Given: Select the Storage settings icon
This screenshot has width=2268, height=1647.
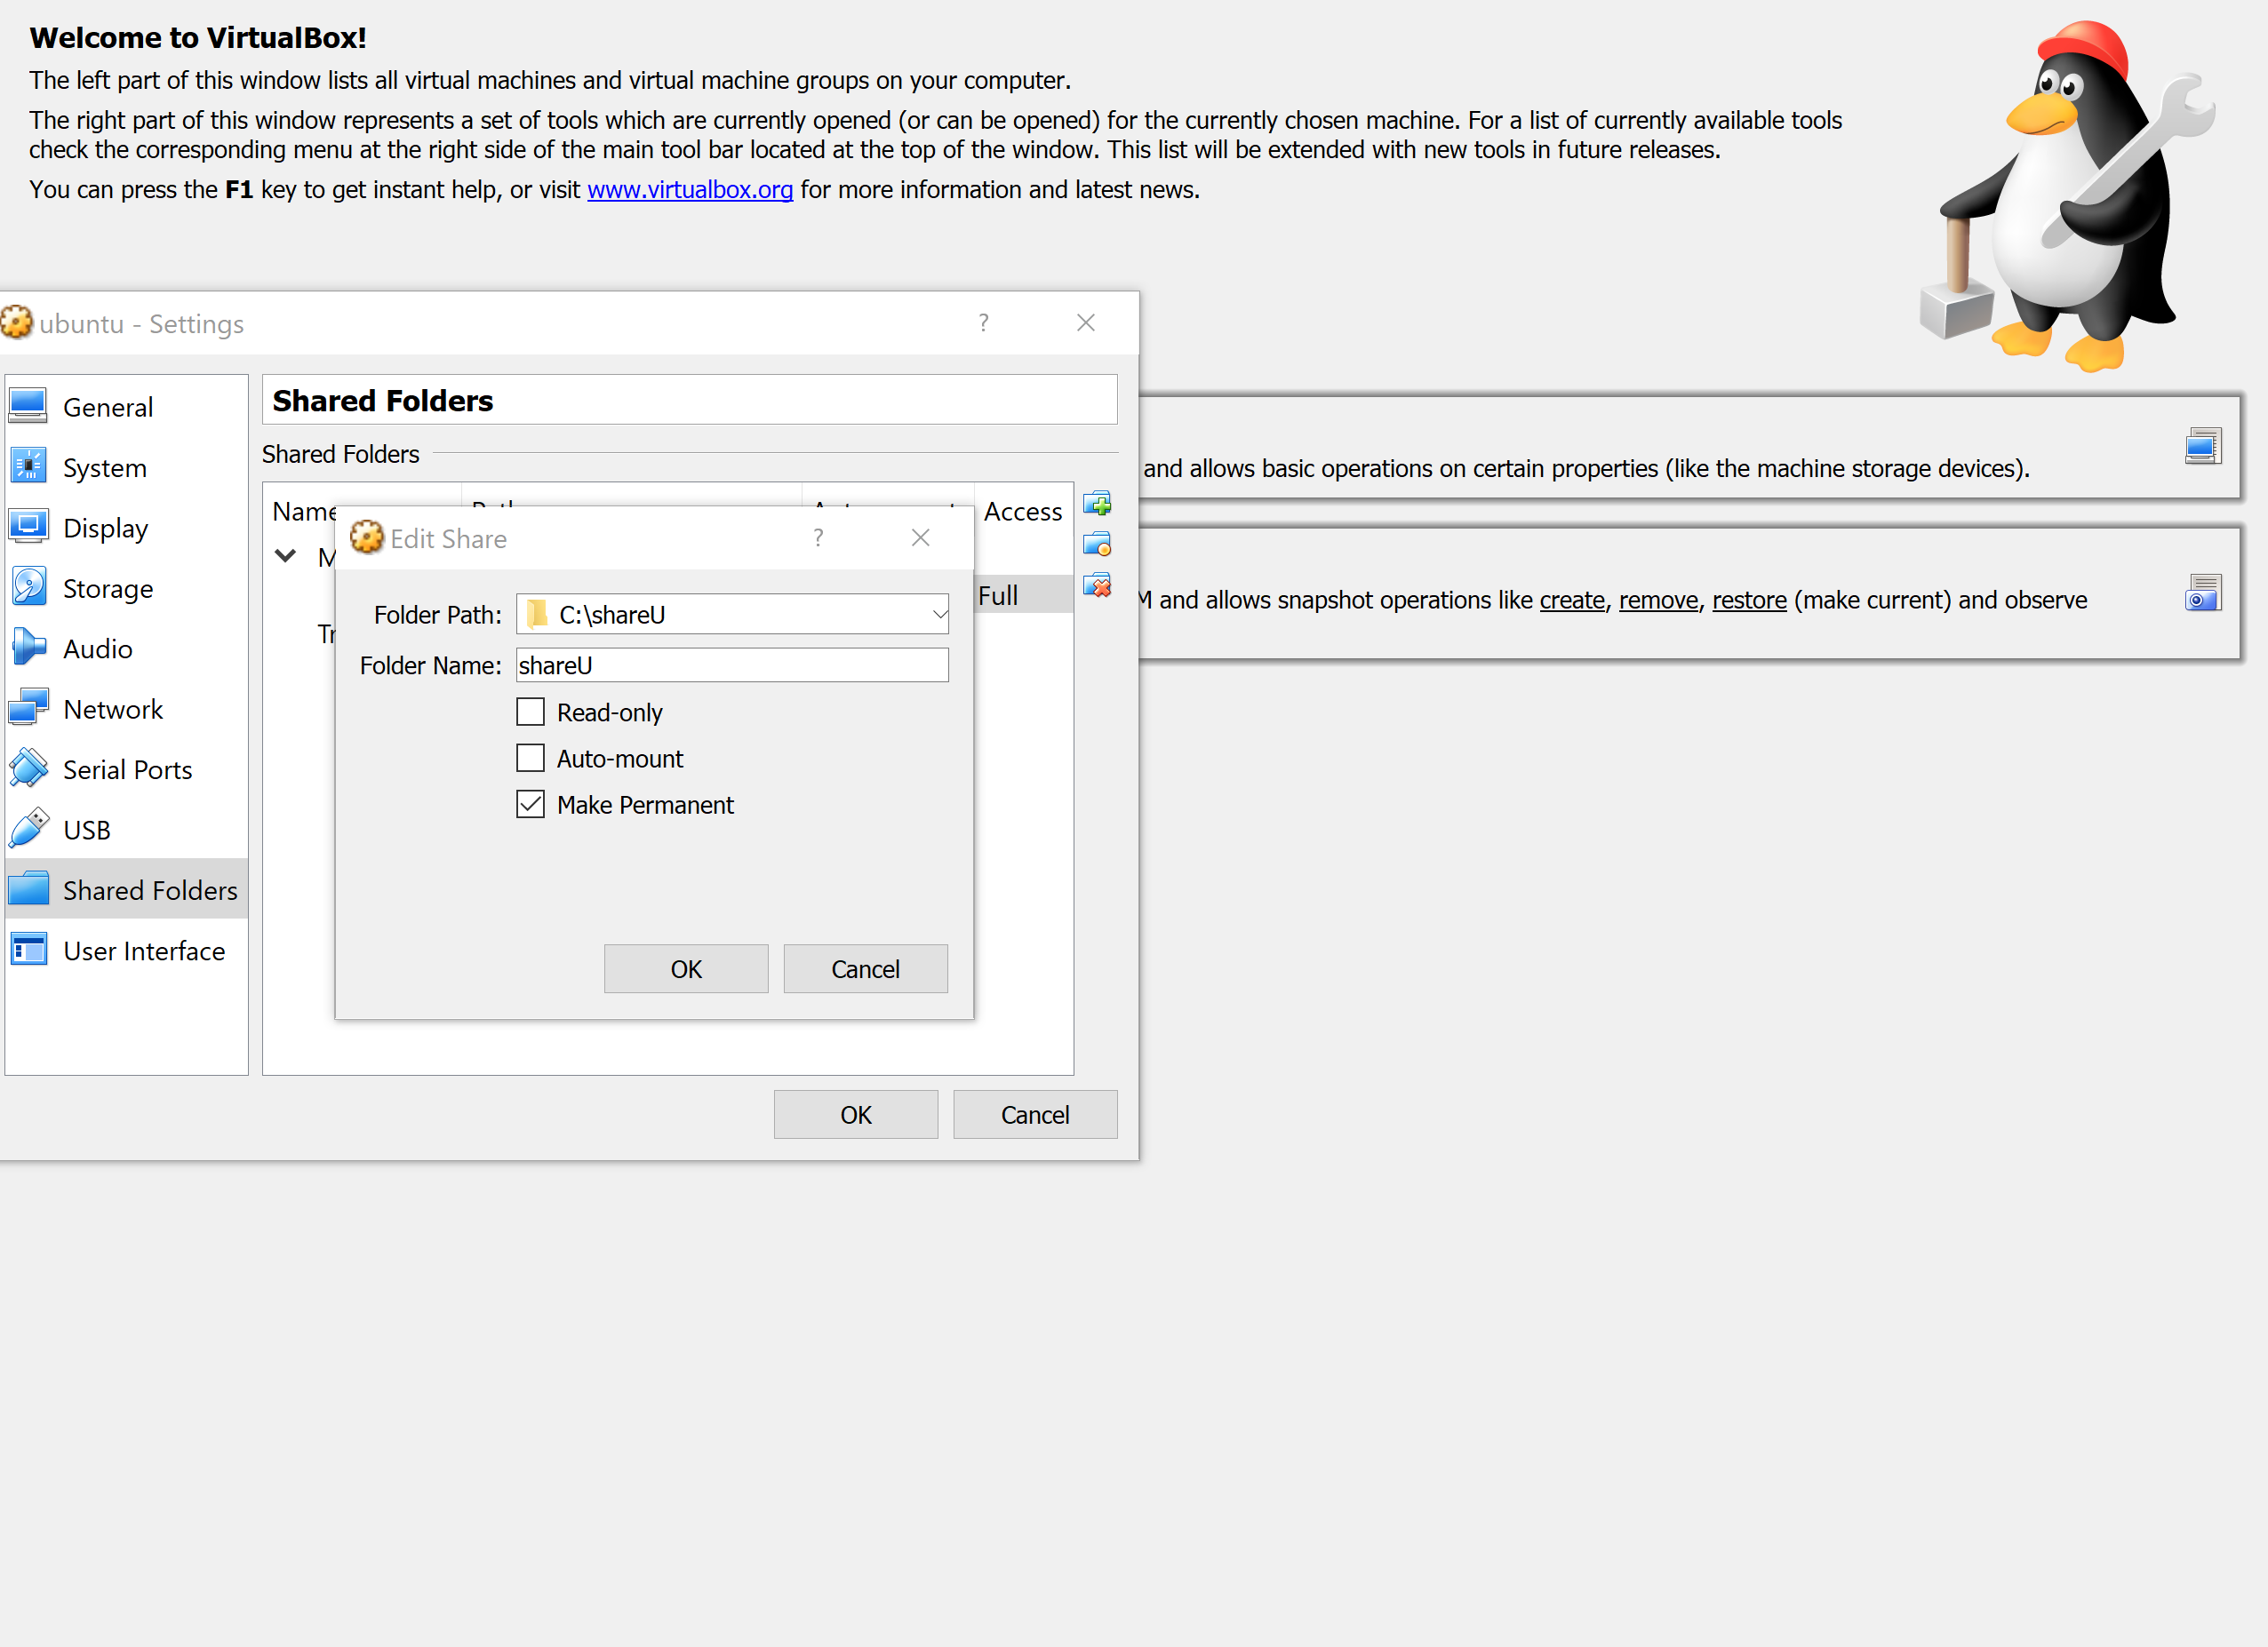Looking at the screenshot, I should (x=107, y=589).
